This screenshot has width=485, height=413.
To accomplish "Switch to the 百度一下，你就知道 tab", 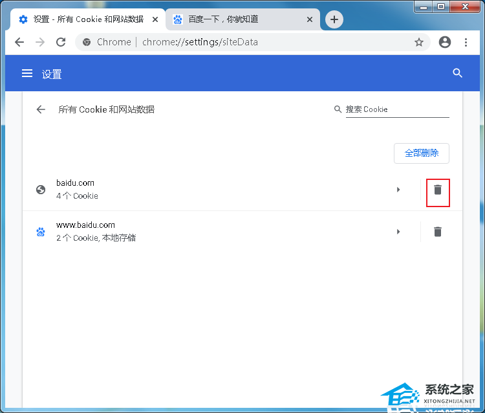I will coord(242,19).
